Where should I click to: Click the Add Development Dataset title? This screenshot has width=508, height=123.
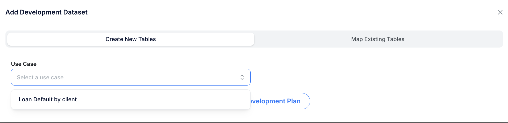coord(47,12)
